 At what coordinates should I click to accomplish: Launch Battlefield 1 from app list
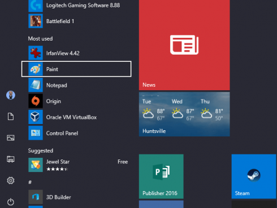coord(76,21)
